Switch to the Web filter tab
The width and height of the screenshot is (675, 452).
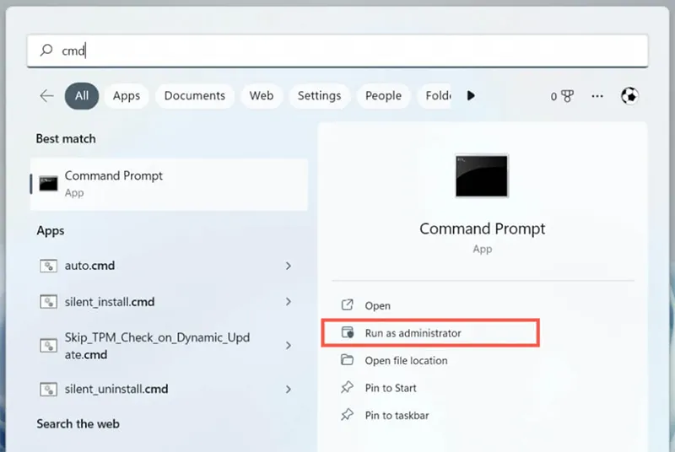(262, 96)
